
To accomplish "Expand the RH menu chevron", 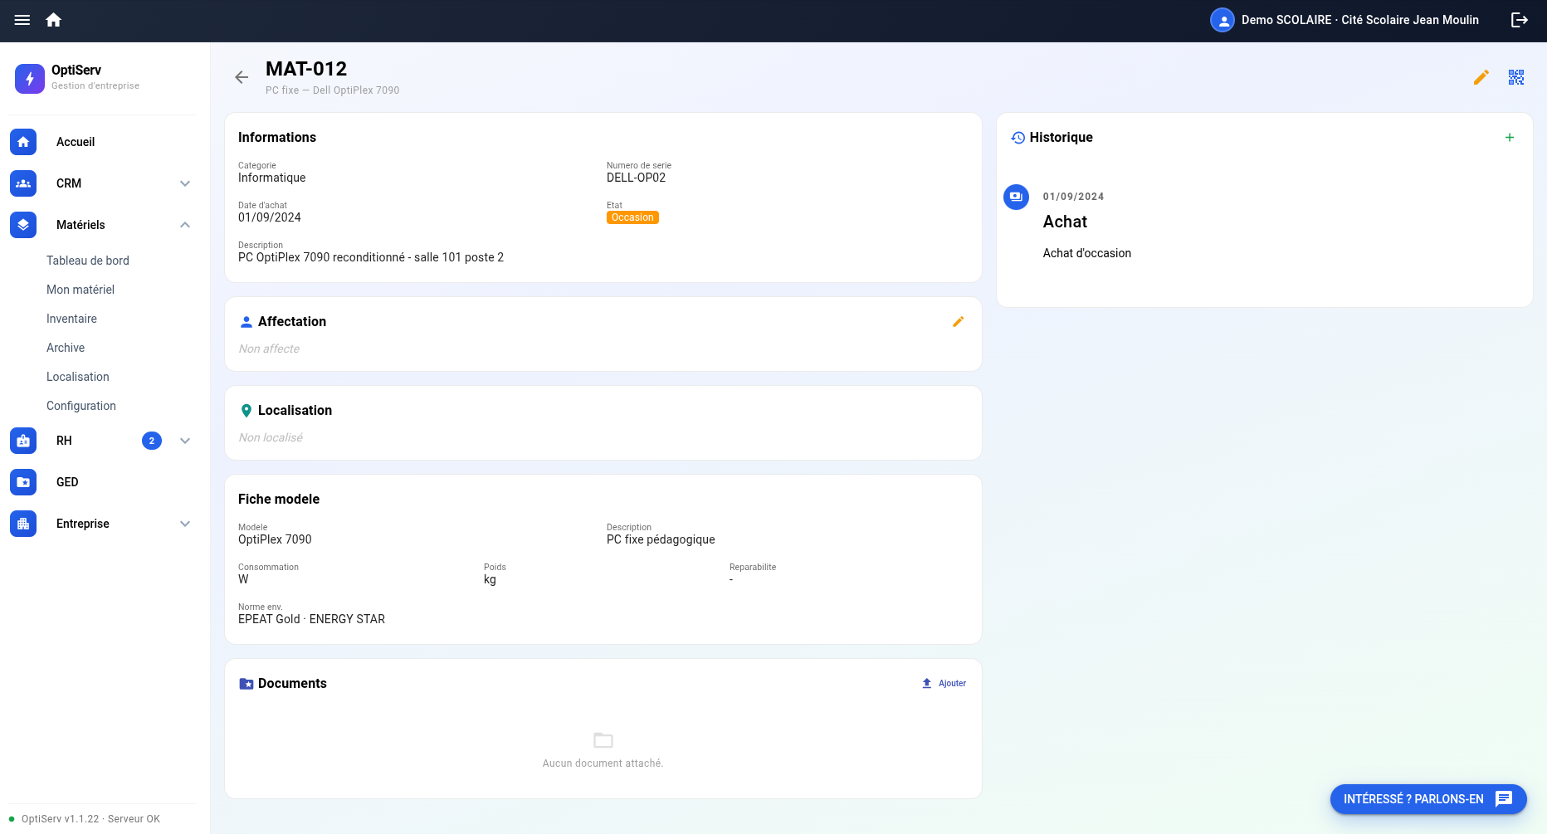I will [x=185, y=441].
